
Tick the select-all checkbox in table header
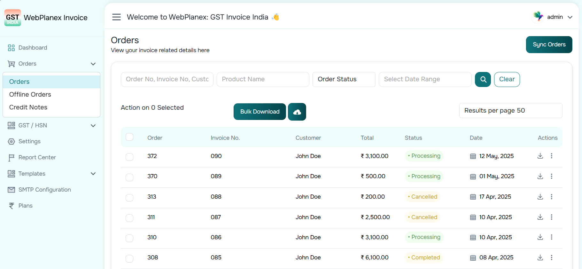[129, 137]
